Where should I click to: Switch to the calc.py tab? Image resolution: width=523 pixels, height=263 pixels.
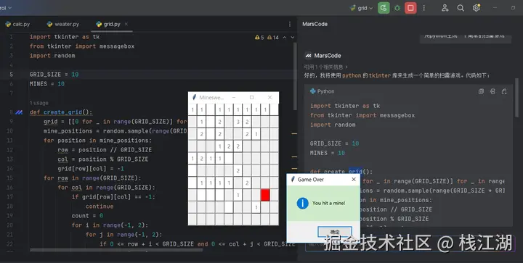17,24
